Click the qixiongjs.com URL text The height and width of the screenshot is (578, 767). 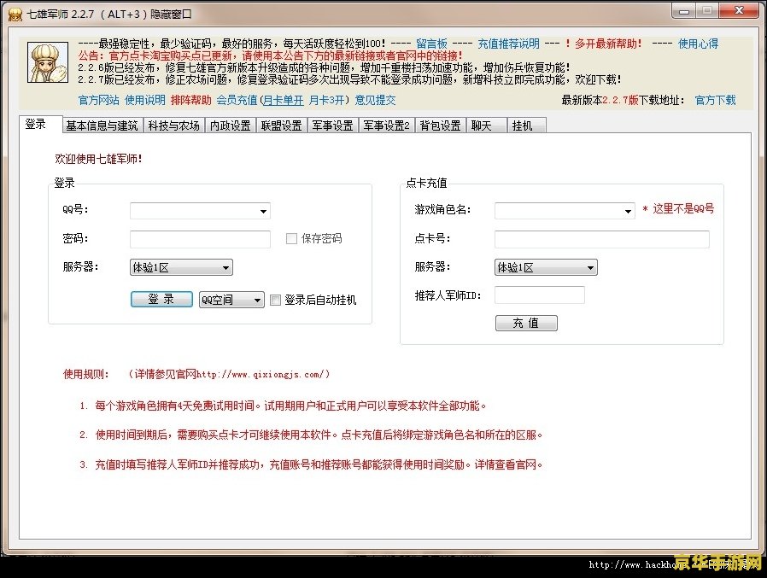(261, 375)
